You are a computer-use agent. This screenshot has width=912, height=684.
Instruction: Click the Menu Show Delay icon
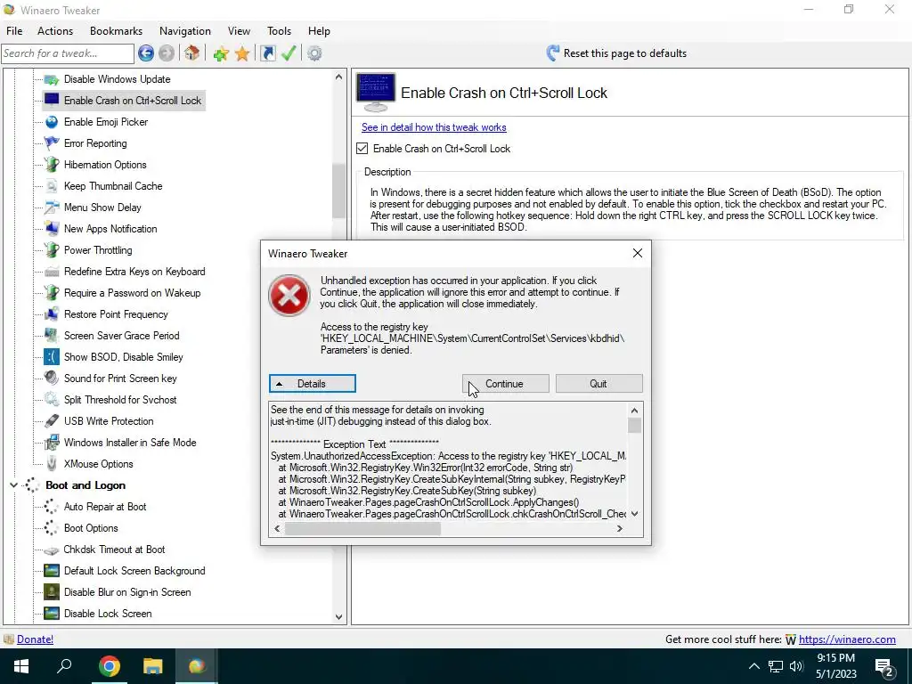[52, 207]
